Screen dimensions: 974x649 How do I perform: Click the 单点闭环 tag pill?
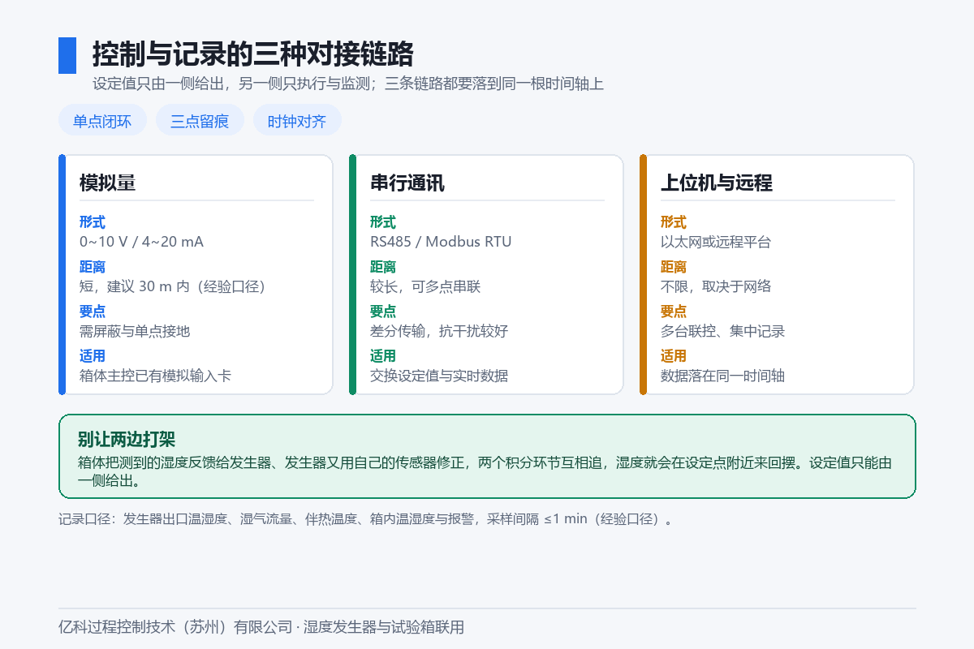pyautogui.click(x=102, y=120)
